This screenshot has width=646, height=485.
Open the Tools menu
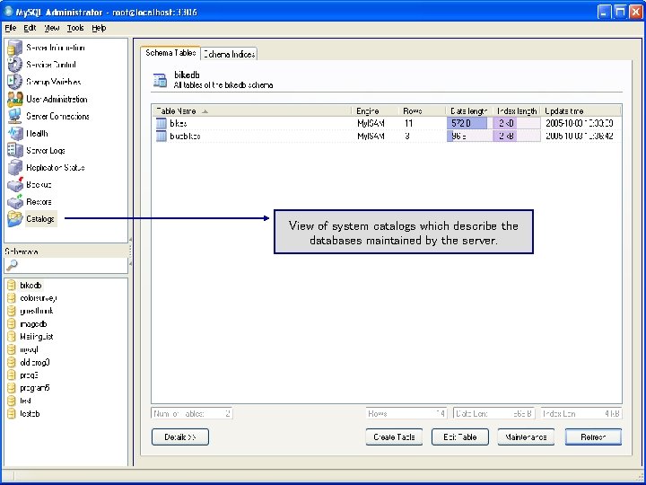click(75, 28)
